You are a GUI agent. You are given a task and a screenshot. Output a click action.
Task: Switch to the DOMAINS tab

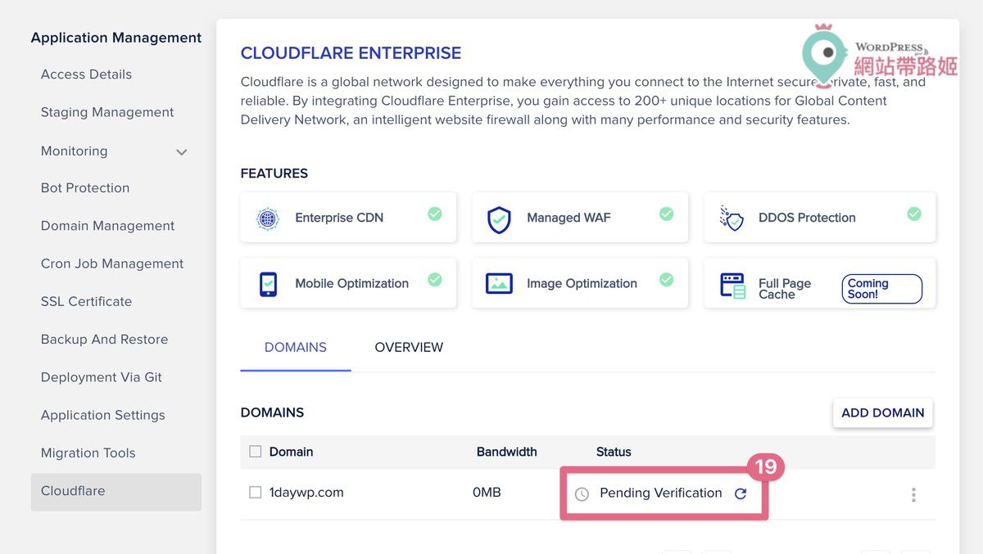296,348
